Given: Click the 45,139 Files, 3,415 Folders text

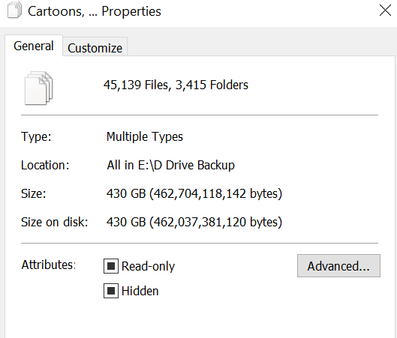Looking at the screenshot, I should click(x=176, y=85).
